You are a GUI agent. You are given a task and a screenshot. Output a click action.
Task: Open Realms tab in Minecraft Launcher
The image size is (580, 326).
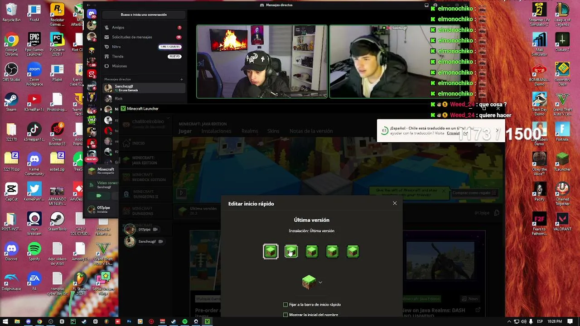(250, 131)
